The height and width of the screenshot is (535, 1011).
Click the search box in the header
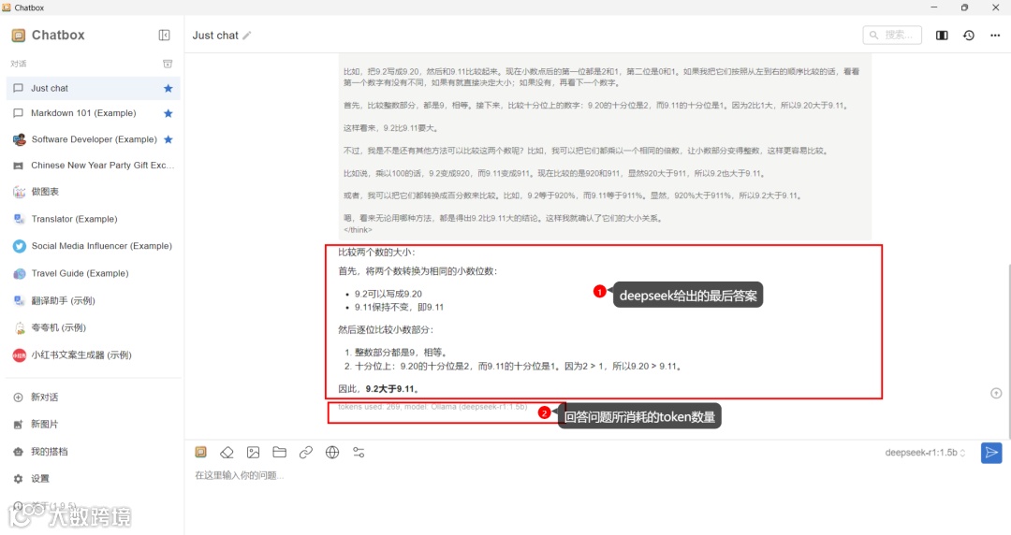892,35
